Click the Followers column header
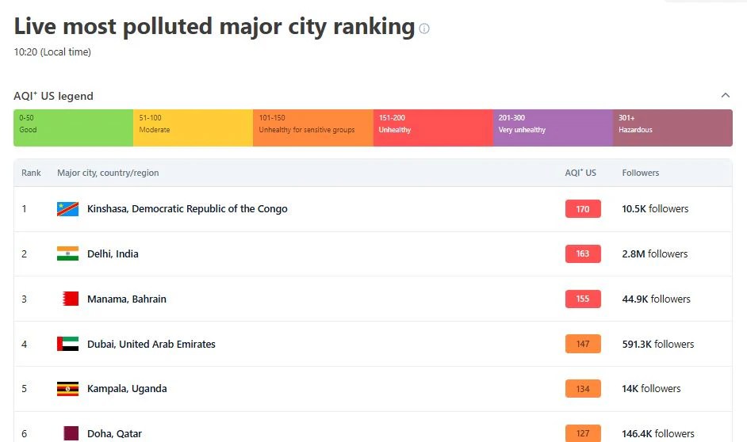 (x=640, y=173)
